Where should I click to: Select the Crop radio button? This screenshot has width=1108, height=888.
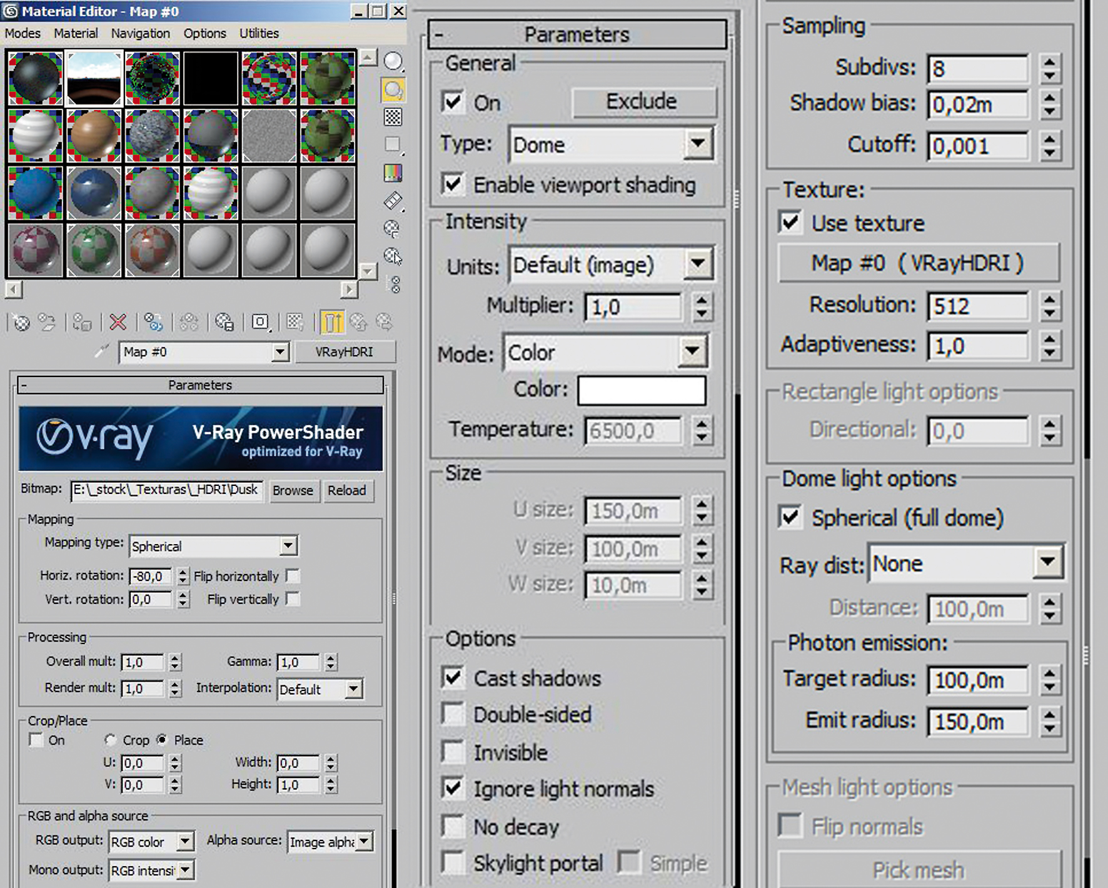pos(111,740)
